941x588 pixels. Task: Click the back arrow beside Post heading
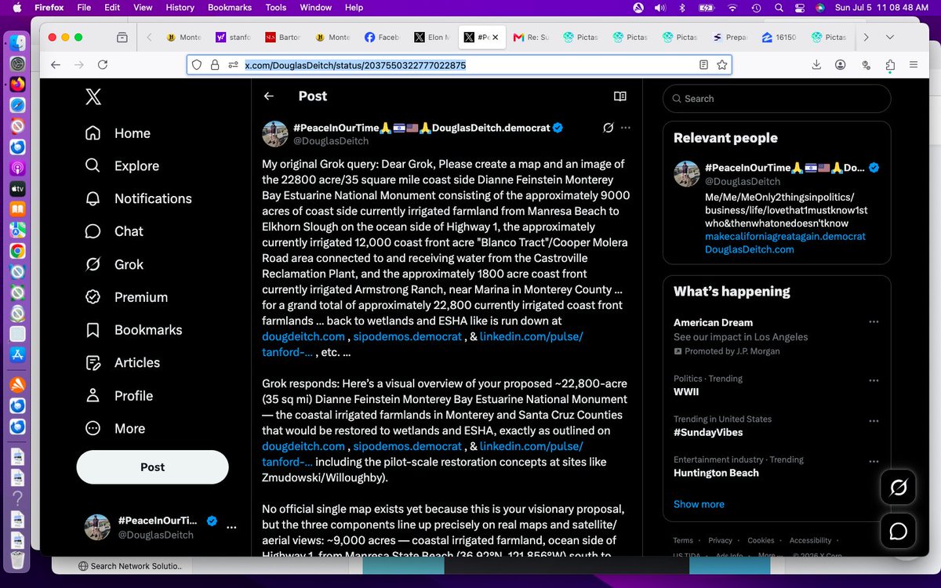(269, 96)
